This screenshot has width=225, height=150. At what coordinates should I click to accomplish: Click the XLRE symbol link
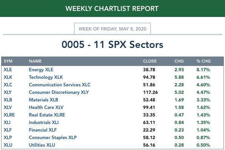click(9, 115)
